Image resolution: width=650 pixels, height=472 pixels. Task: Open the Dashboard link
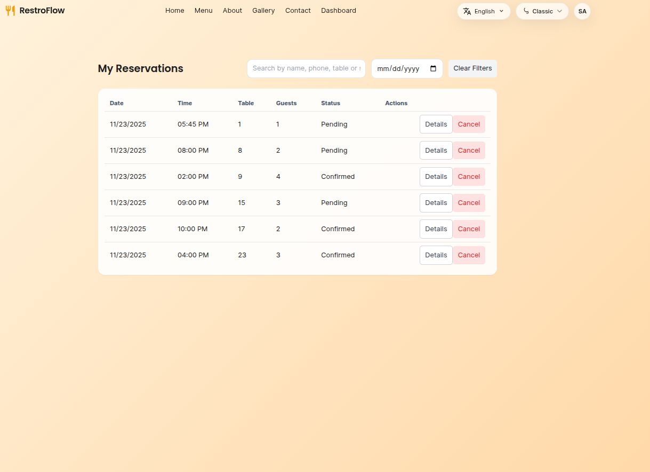[x=338, y=11]
